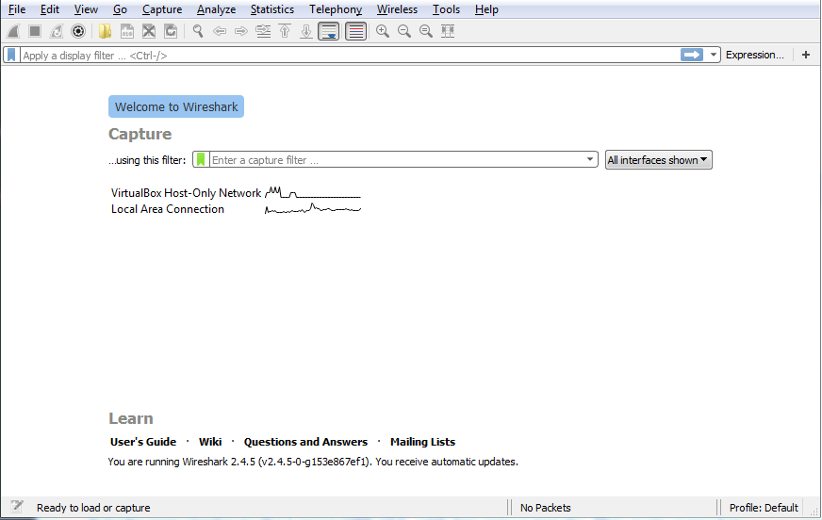Click the Go to specified packet icon
Viewport: 822px width, 520px height.
pyautogui.click(x=263, y=31)
